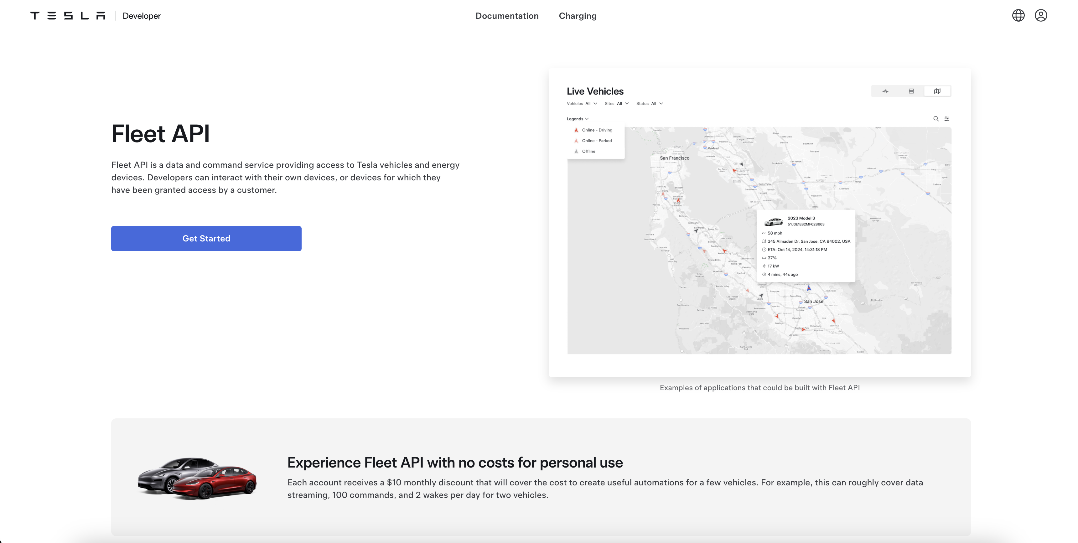Viewport: 1078px width, 543px height.
Task: Click the Tesla logo in the header
Action: [x=67, y=16]
